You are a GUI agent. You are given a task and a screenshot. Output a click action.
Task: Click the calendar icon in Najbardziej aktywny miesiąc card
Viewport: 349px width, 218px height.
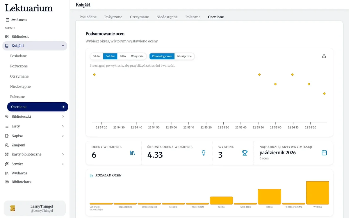pyautogui.click(x=324, y=153)
